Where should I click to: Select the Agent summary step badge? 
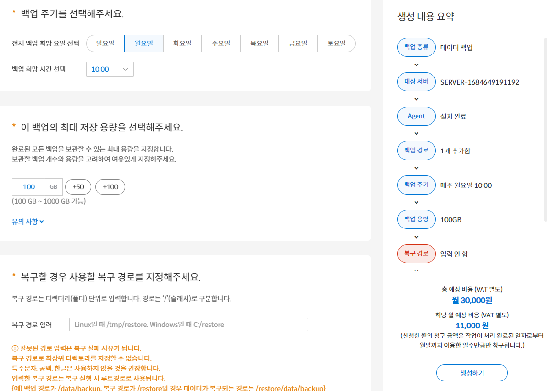tap(417, 116)
